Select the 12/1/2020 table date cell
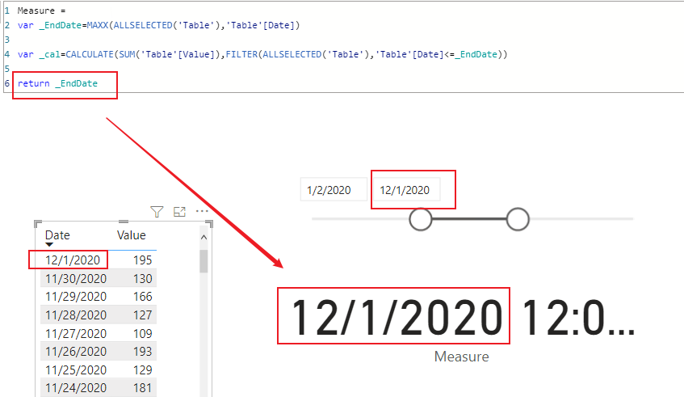Screen dimensions: 684x397 point(73,260)
